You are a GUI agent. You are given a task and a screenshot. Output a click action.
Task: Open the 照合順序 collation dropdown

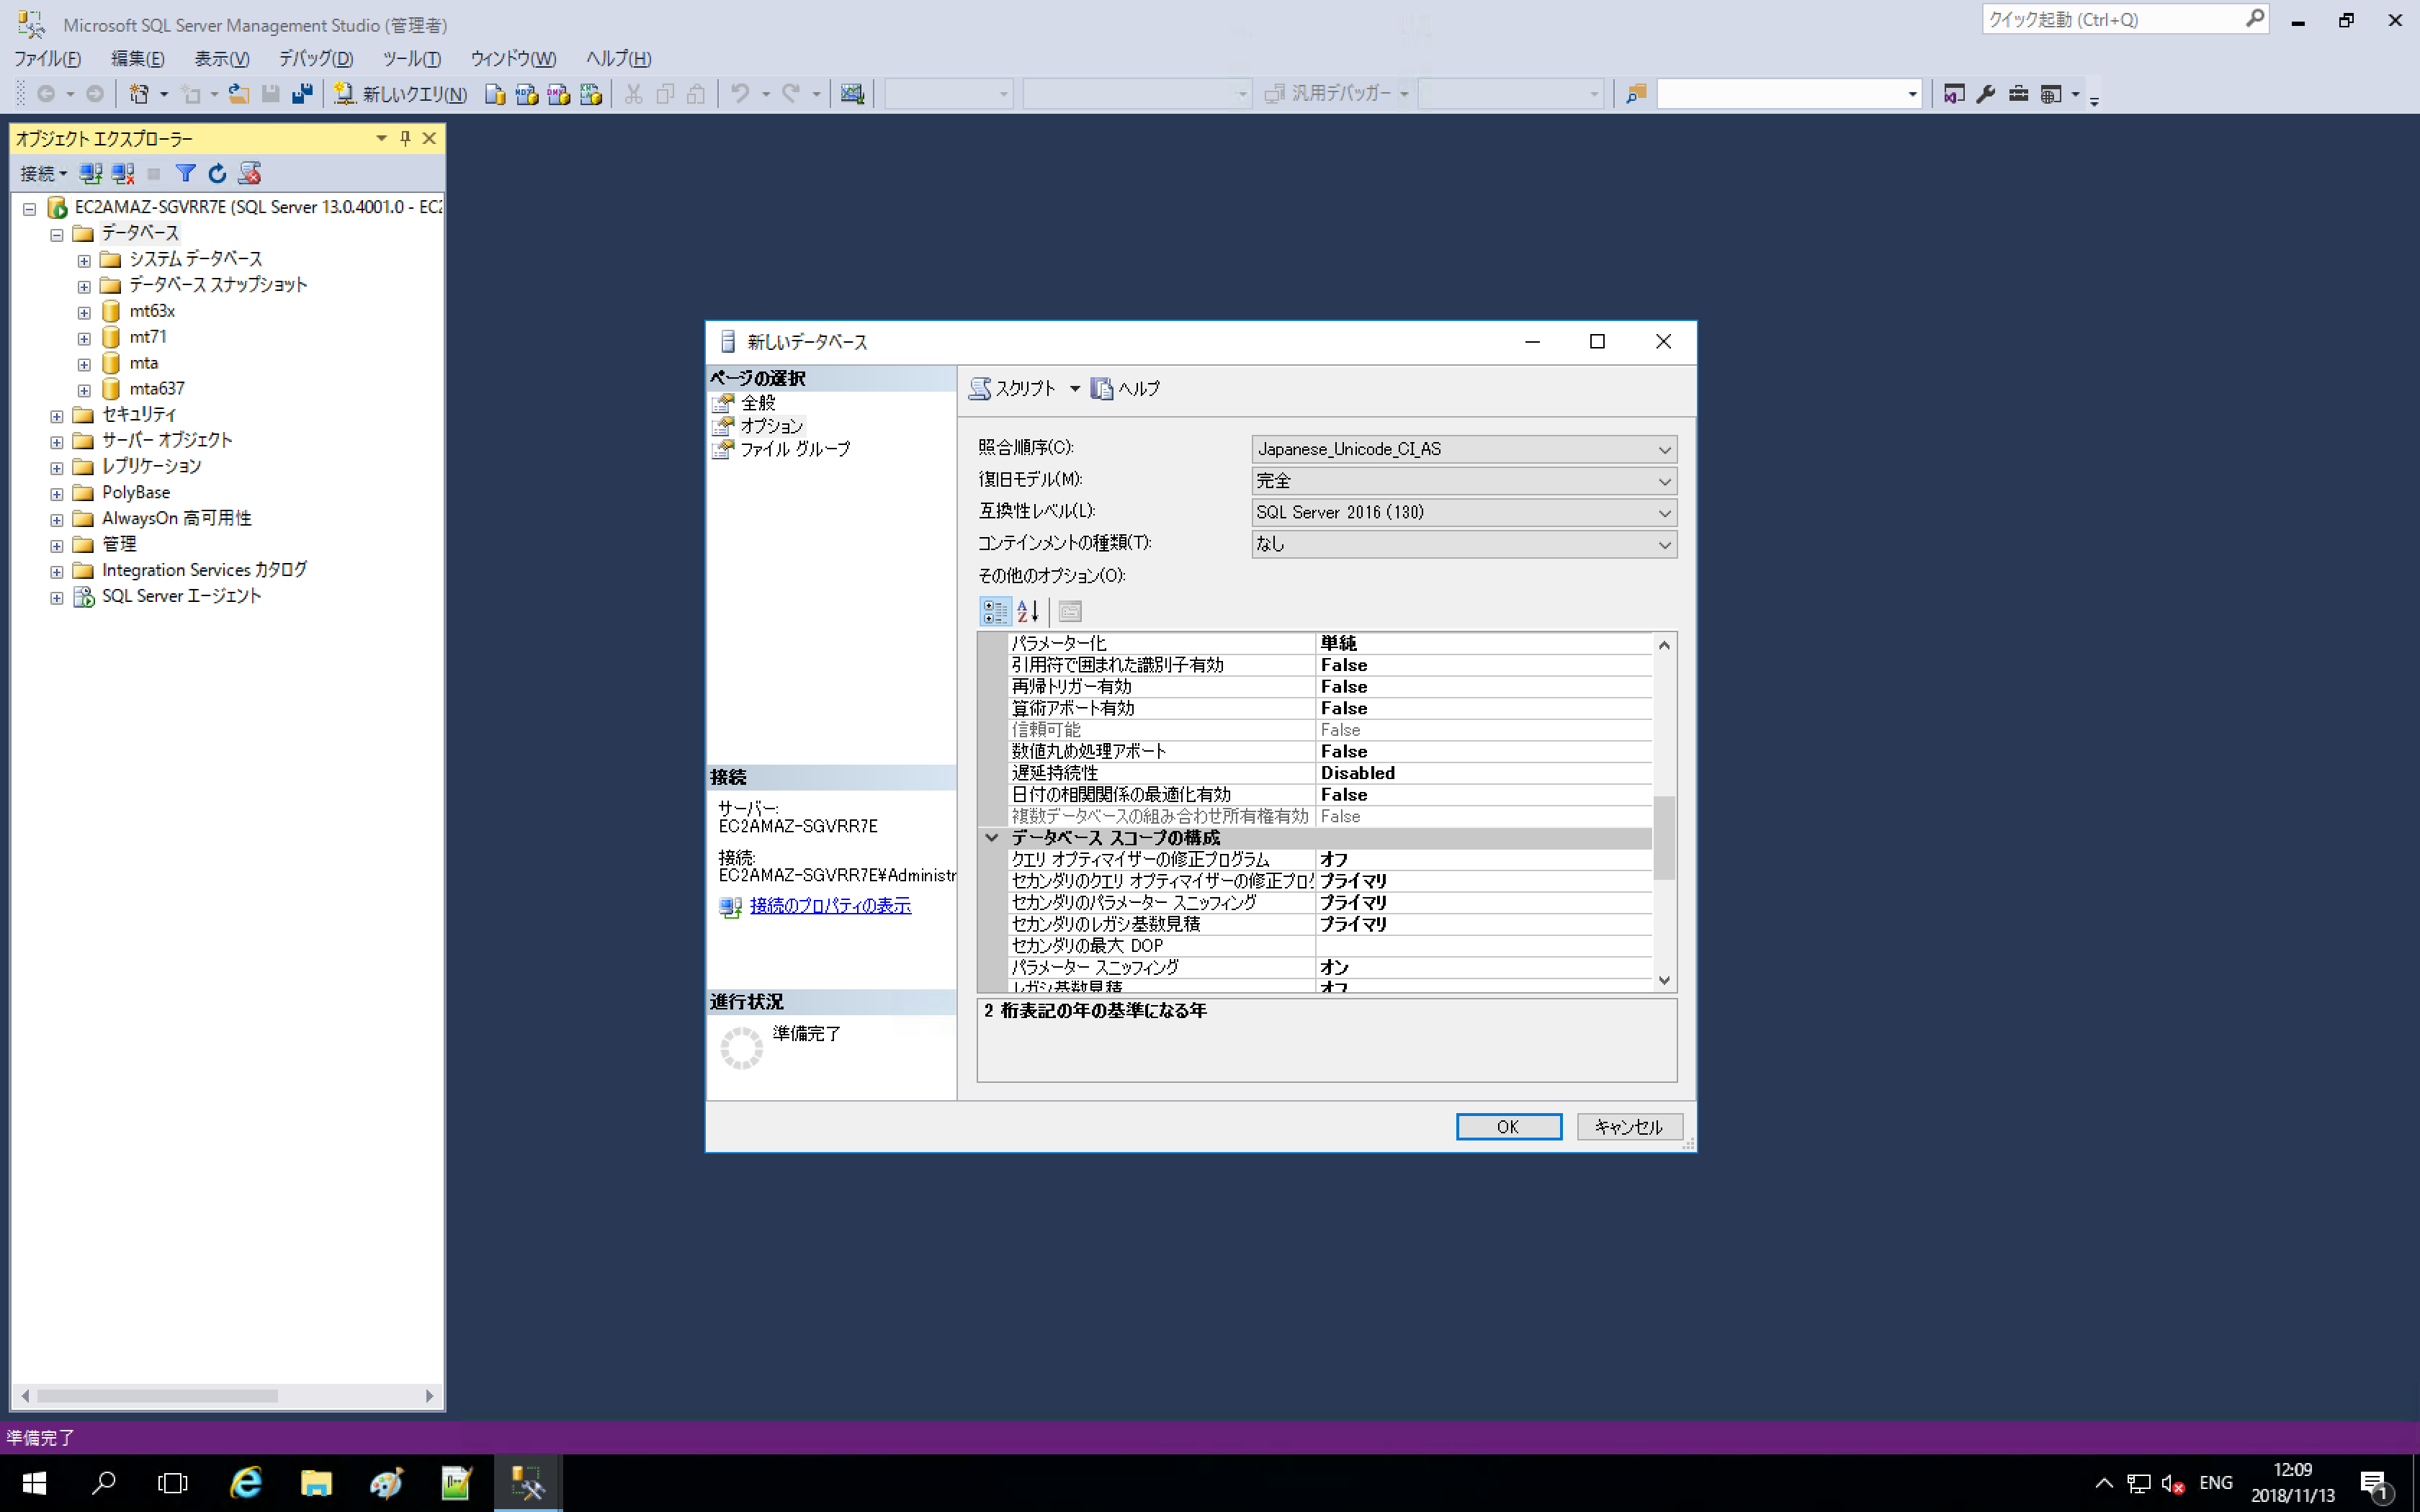[x=1464, y=449]
